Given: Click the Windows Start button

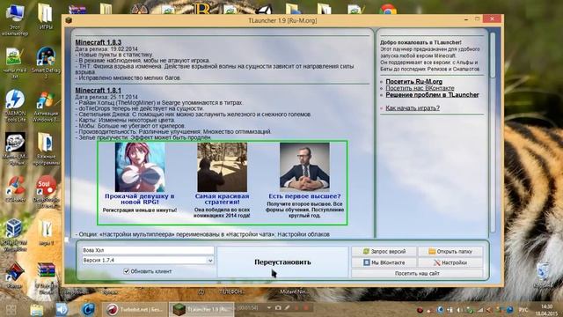Looking at the screenshot, I should tap(11, 309).
